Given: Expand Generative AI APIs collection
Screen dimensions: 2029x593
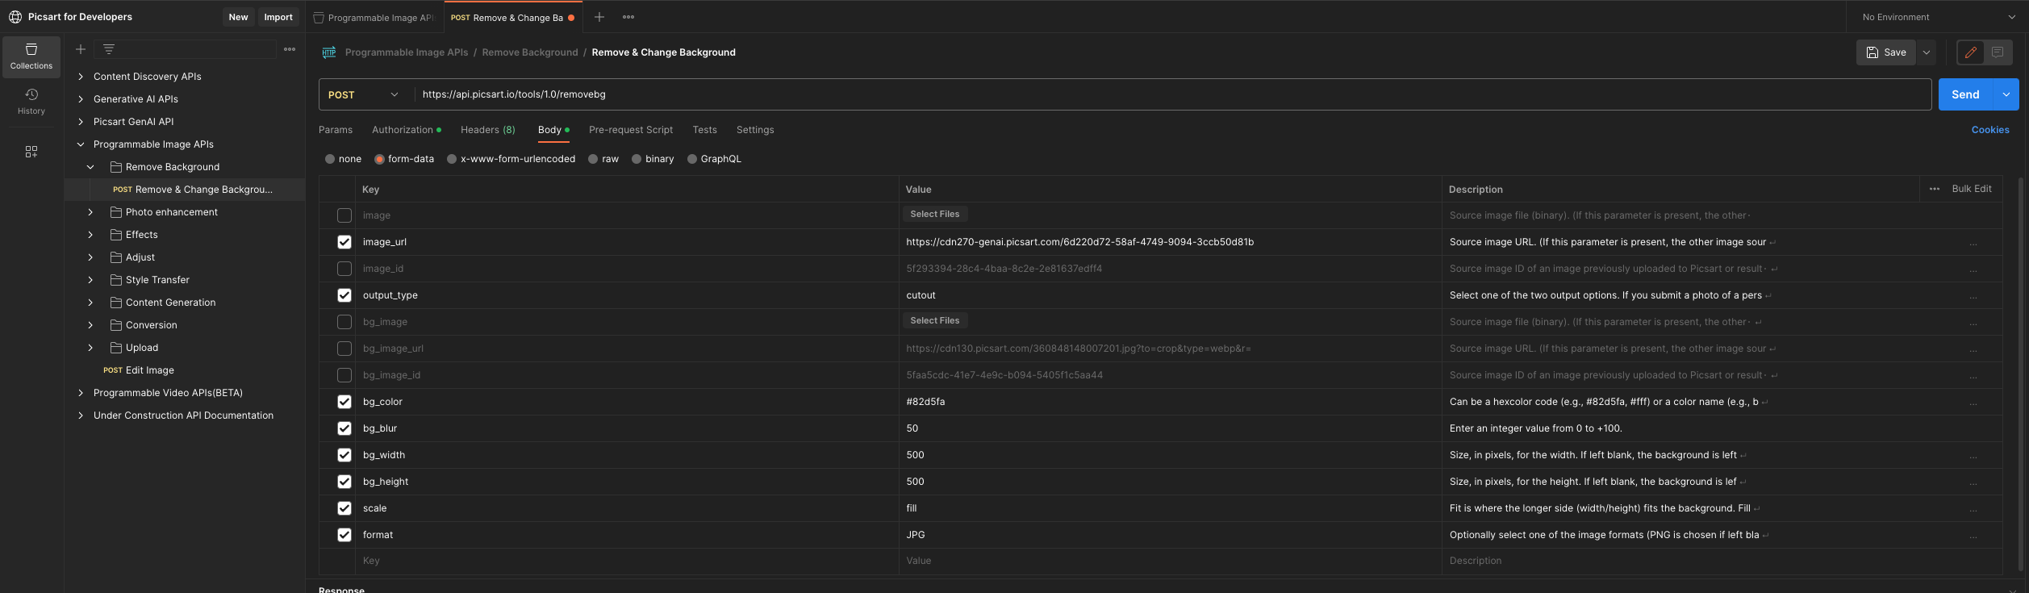Looking at the screenshot, I should [81, 99].
